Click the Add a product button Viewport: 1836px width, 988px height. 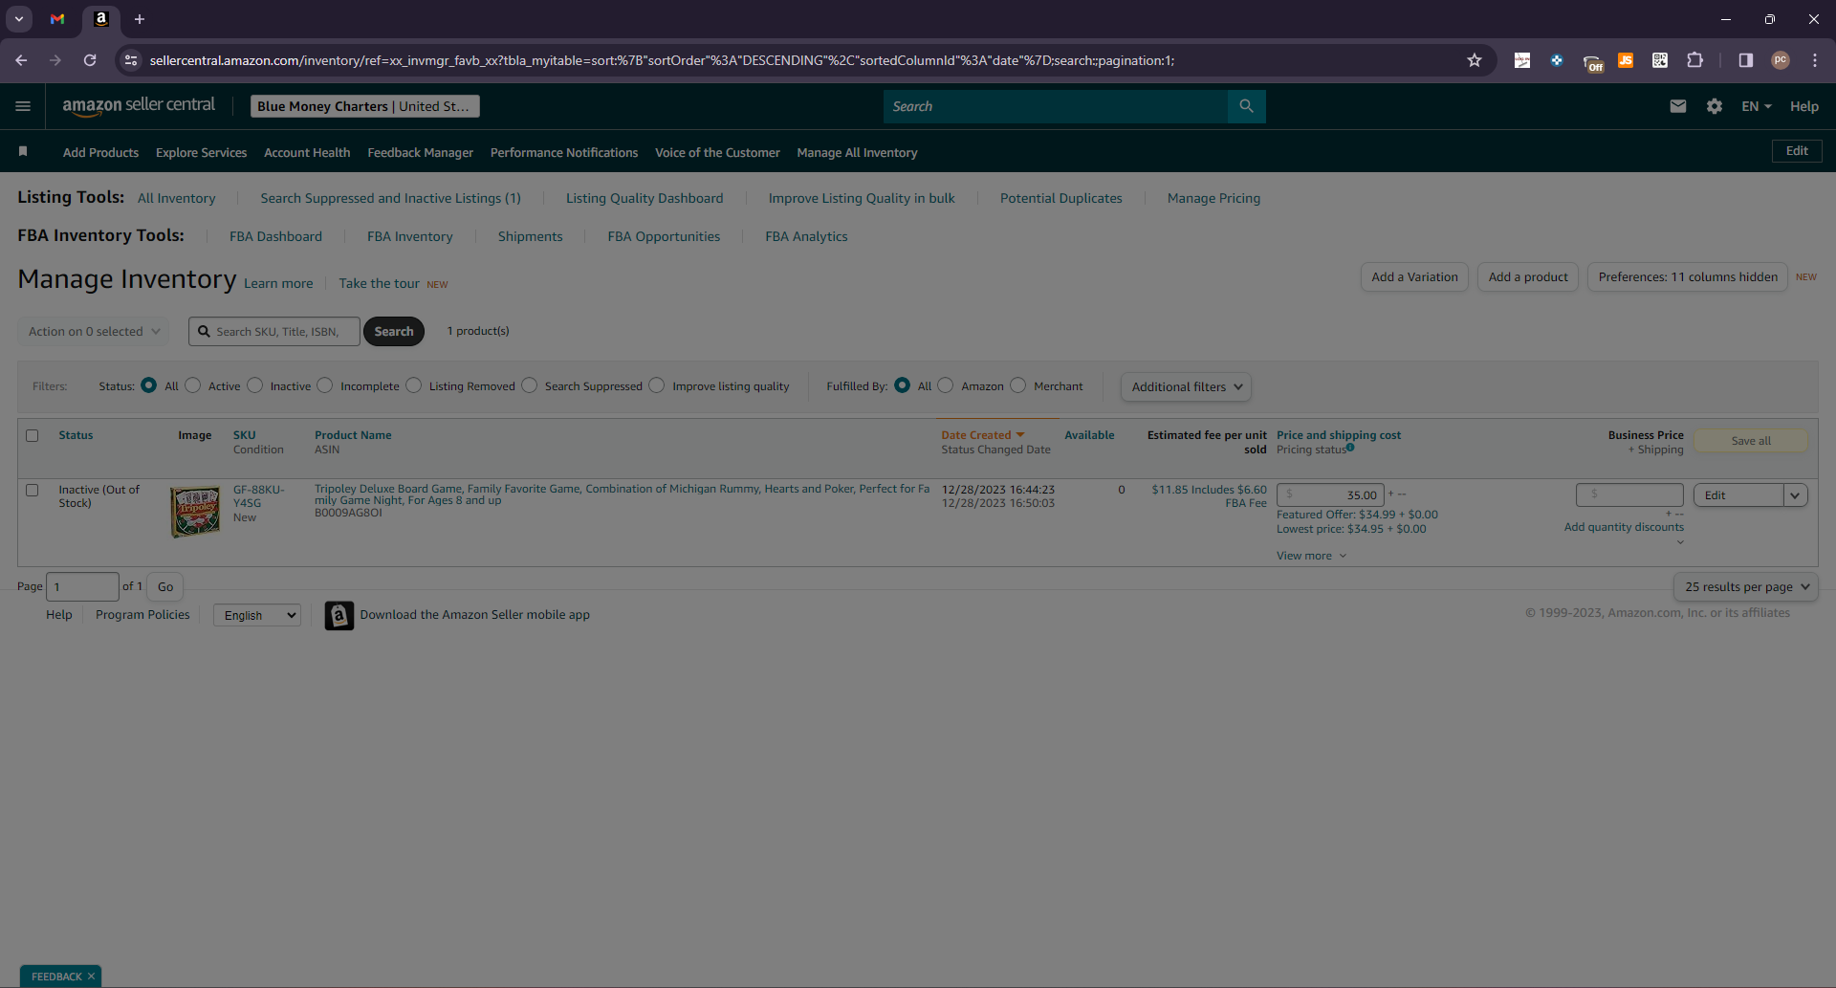1528,277
